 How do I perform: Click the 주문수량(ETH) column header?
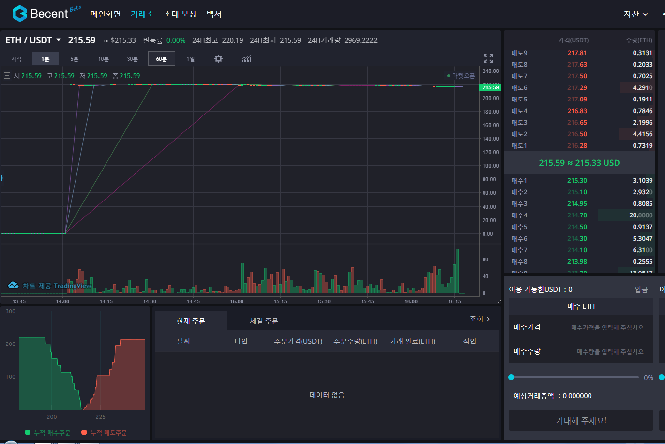point(355,341)
